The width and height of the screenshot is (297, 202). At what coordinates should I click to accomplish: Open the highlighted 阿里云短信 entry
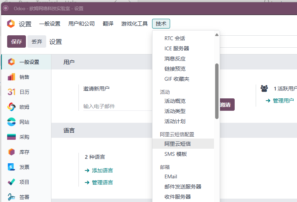pyautogui.click(x=183, y=144)
